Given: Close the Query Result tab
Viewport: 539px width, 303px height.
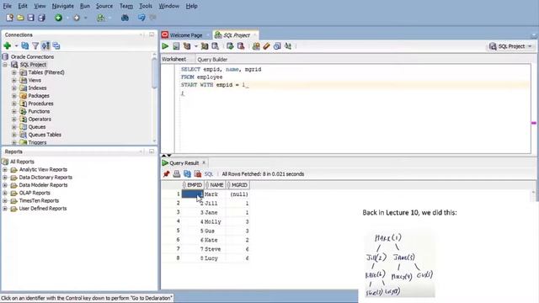Looking at the screenshot, I should coord(204,162).
